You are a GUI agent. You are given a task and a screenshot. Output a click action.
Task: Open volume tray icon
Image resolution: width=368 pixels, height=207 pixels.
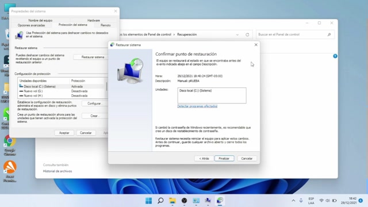coord(328,201)
